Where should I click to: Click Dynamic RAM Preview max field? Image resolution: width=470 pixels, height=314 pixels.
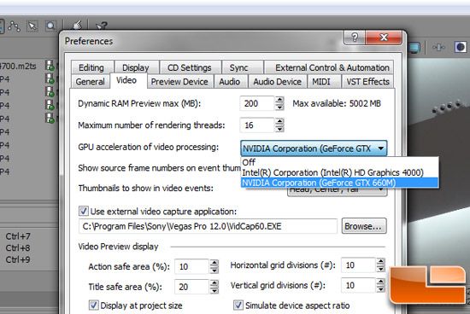(257, 103)
